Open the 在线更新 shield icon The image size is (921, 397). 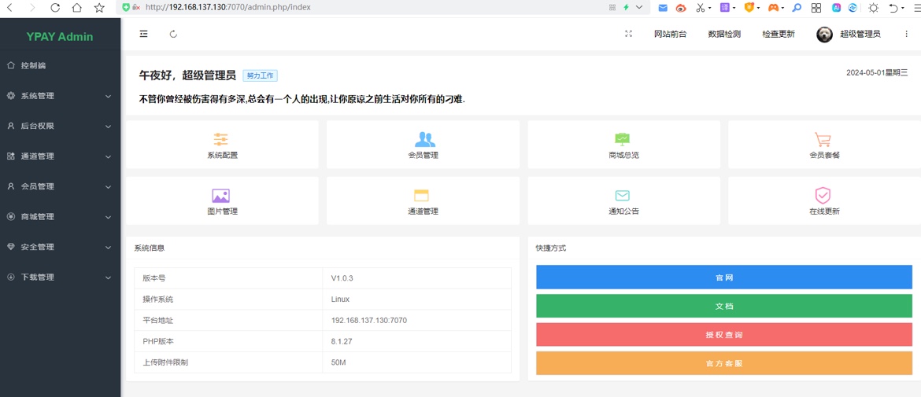(823, 196)
